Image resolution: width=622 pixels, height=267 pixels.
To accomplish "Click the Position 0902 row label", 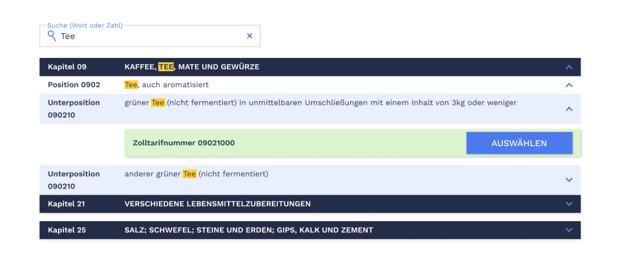I will coord(74,85).
